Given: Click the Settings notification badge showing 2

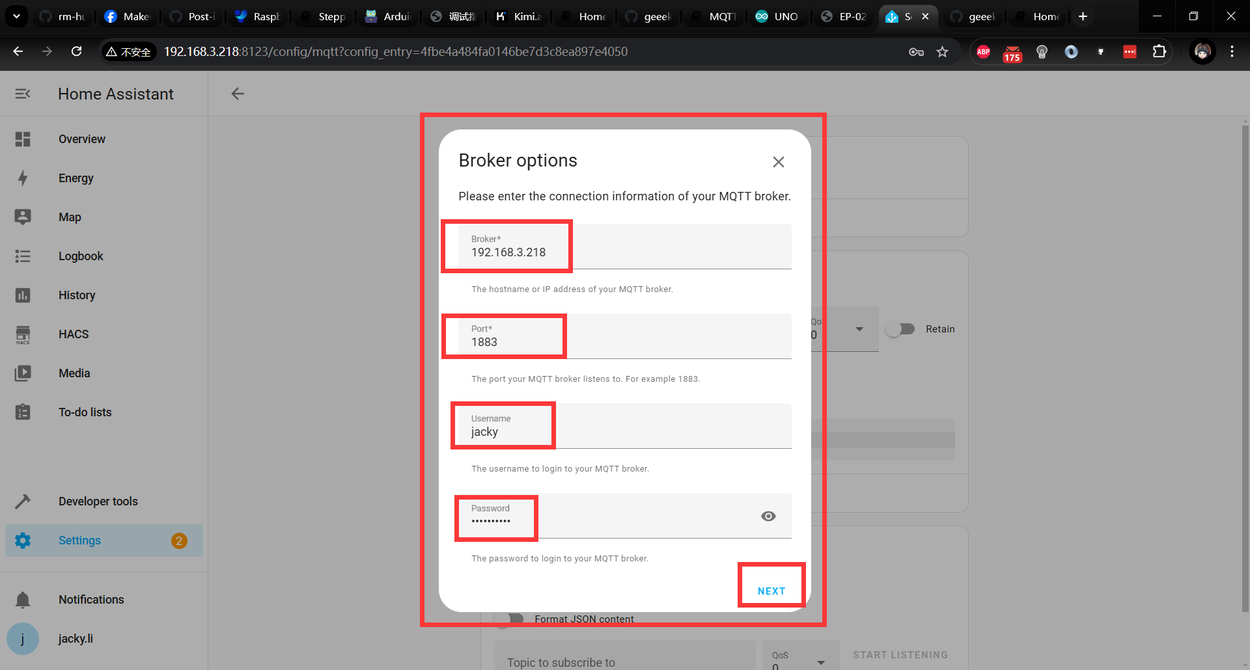Looking at the screenshot, I should [x=179, y=541].
